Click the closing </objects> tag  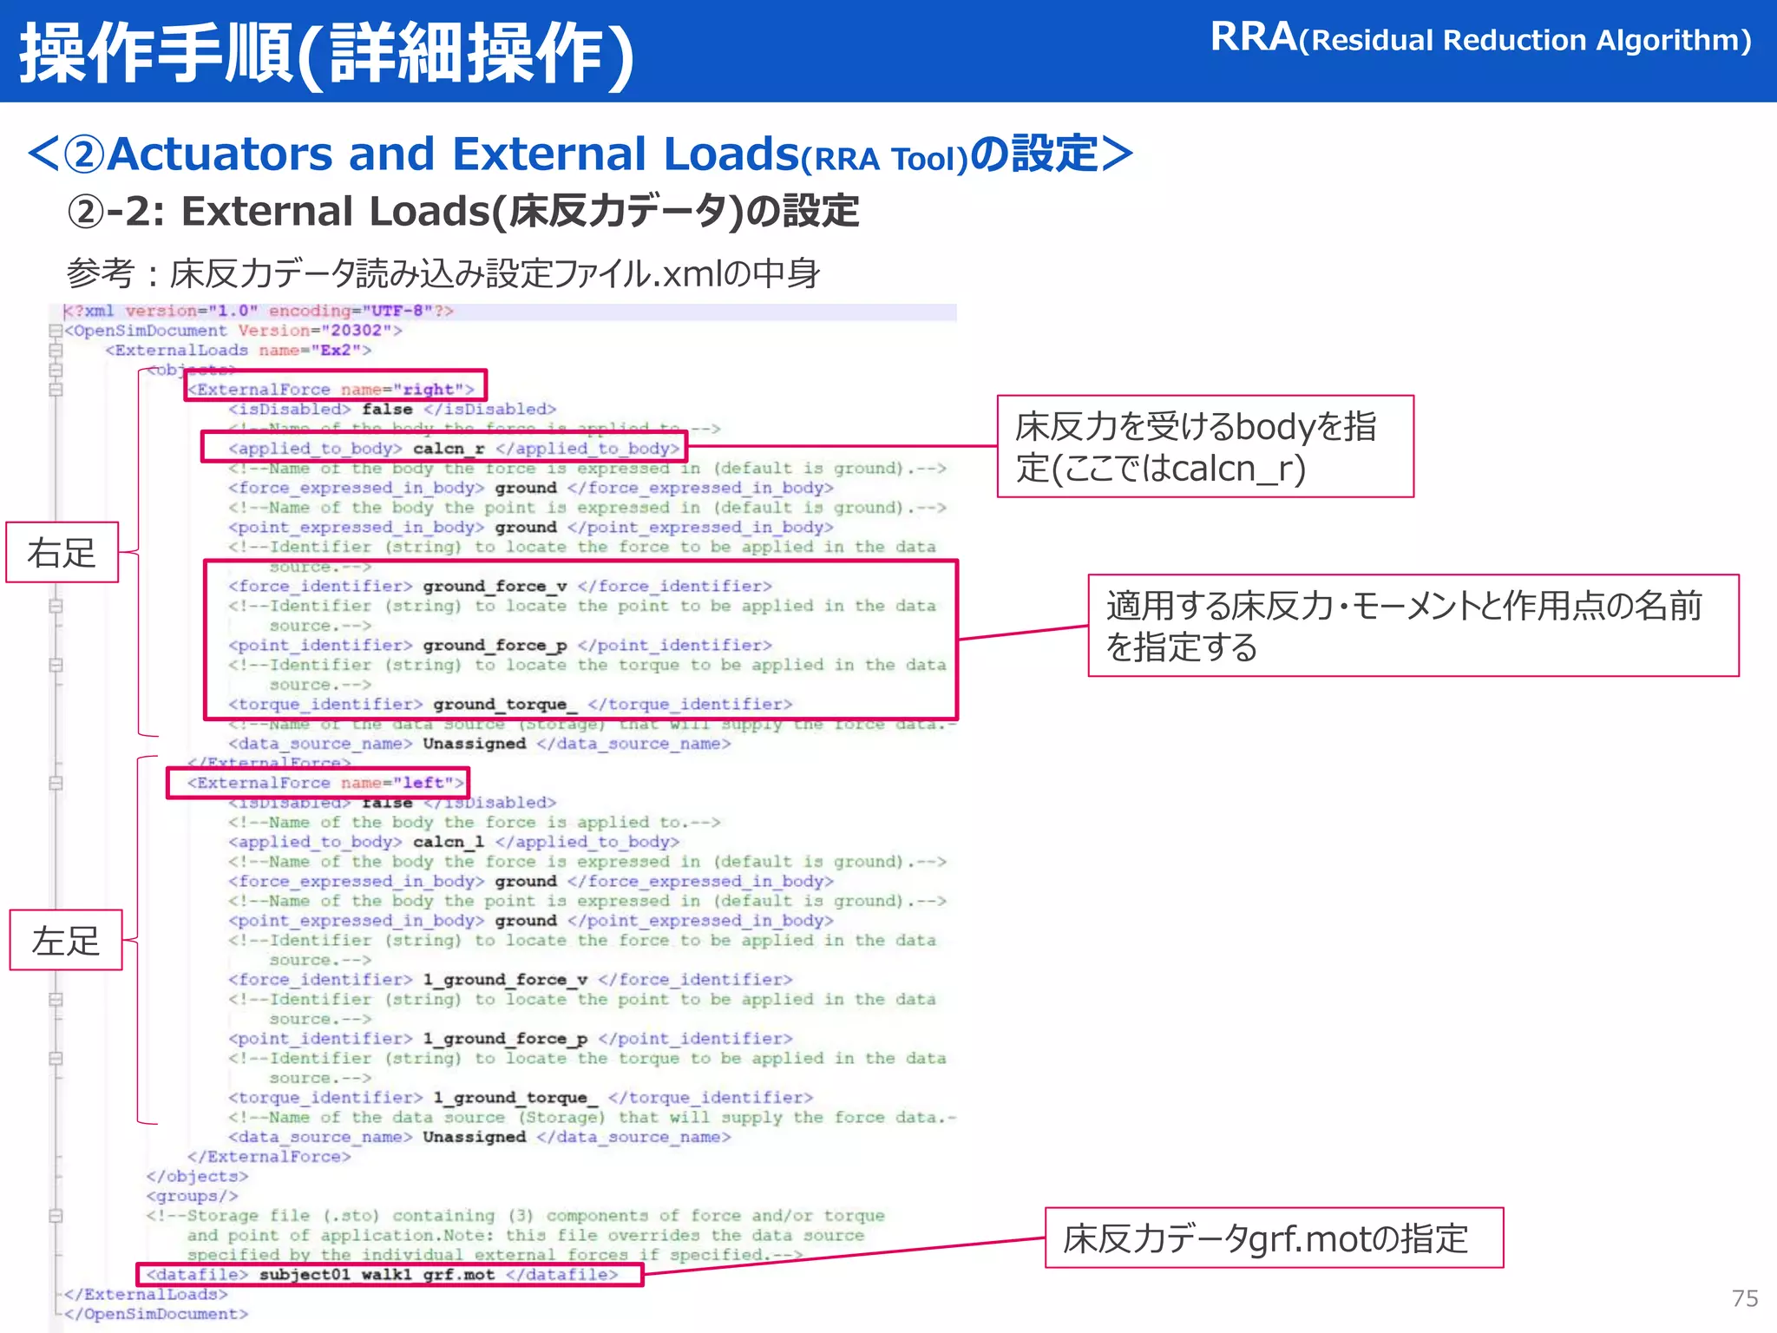click(x=197, y=1177)
